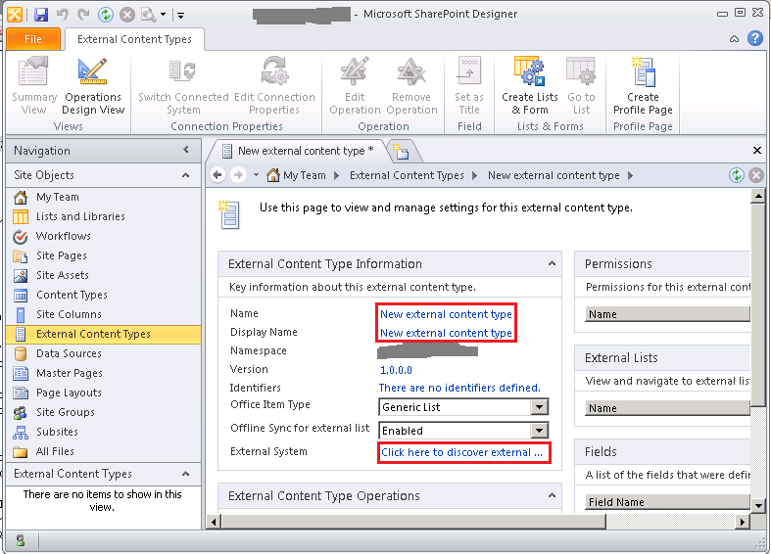Open Data Sources in navigation
The width and height of the screenshot is (771, 554).
69,353
